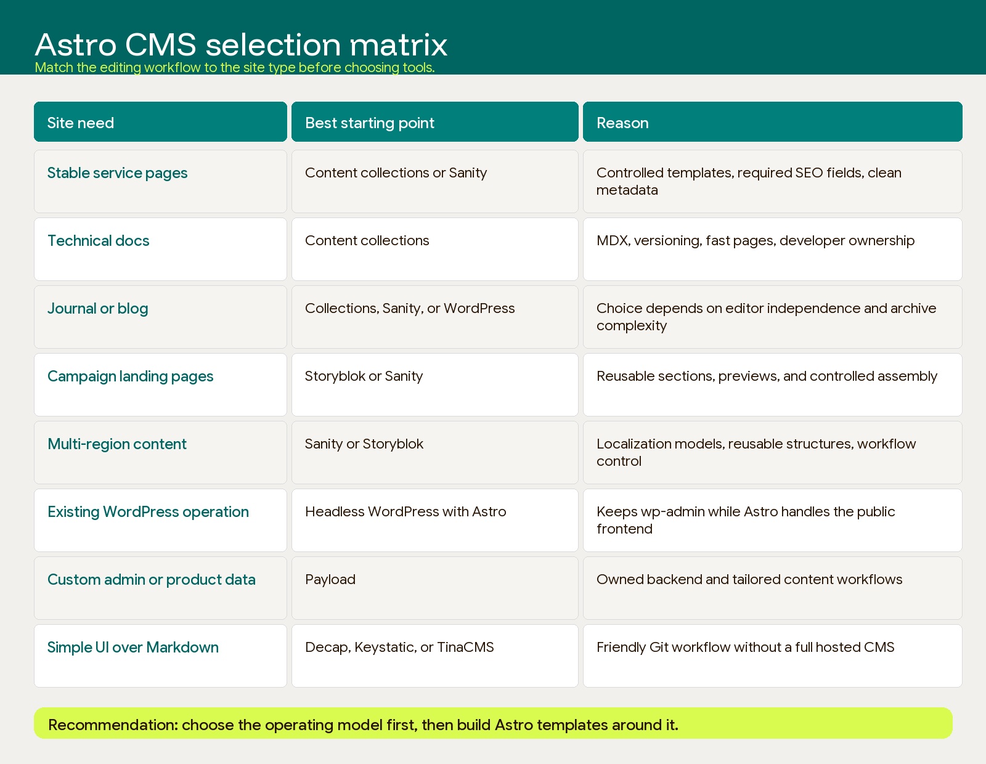Click the 'Technical docs' cell
Image resolution: width=986 pixels, height=764 pixels.
160,249
